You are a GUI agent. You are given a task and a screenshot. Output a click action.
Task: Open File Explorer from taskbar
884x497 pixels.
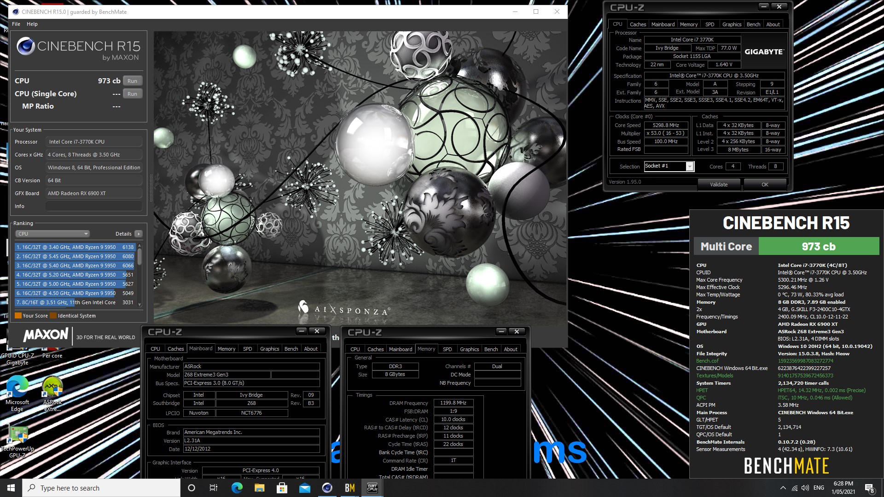point(259,488)
